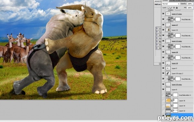This screenshot has height=122, width=194.
Task: Toggle visibility of Layer 12
Action: [x=163, y=30]
